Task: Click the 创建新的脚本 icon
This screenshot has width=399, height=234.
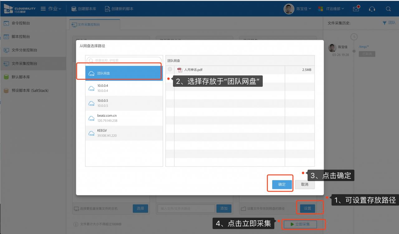Action: click(x=108, y=9)
